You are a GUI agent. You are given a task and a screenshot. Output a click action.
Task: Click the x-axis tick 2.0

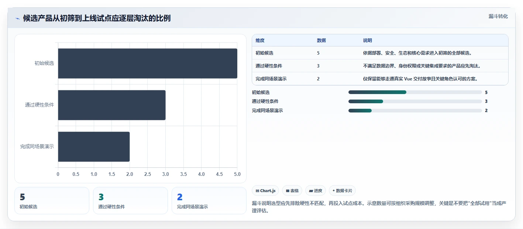point(130,174)
